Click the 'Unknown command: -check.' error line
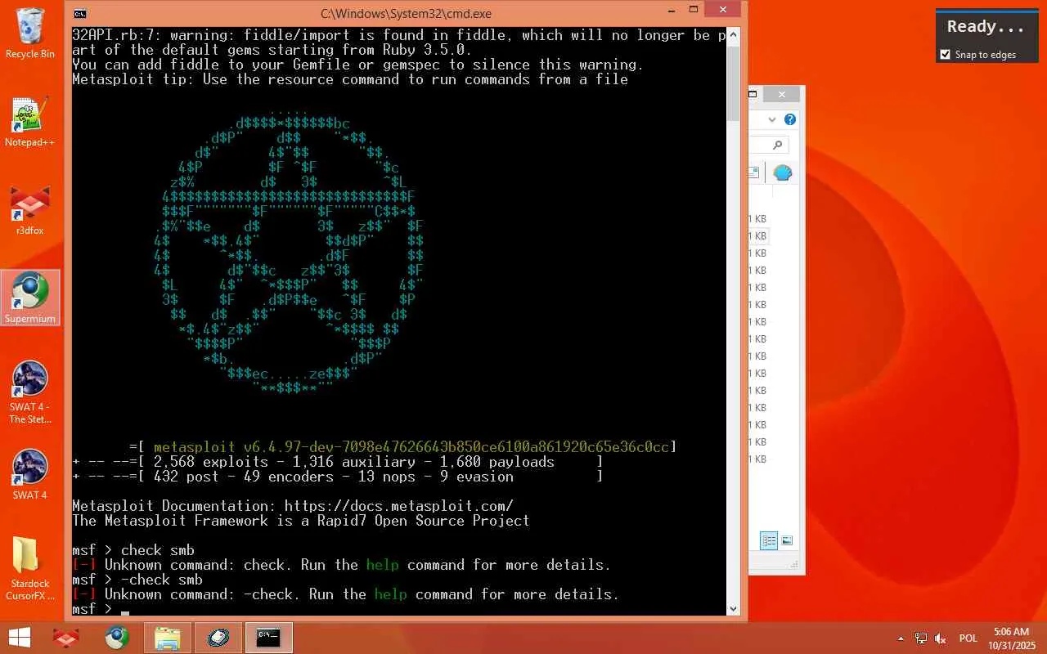The width and height of the screenshot is (1047, 654). coord(345,594)
